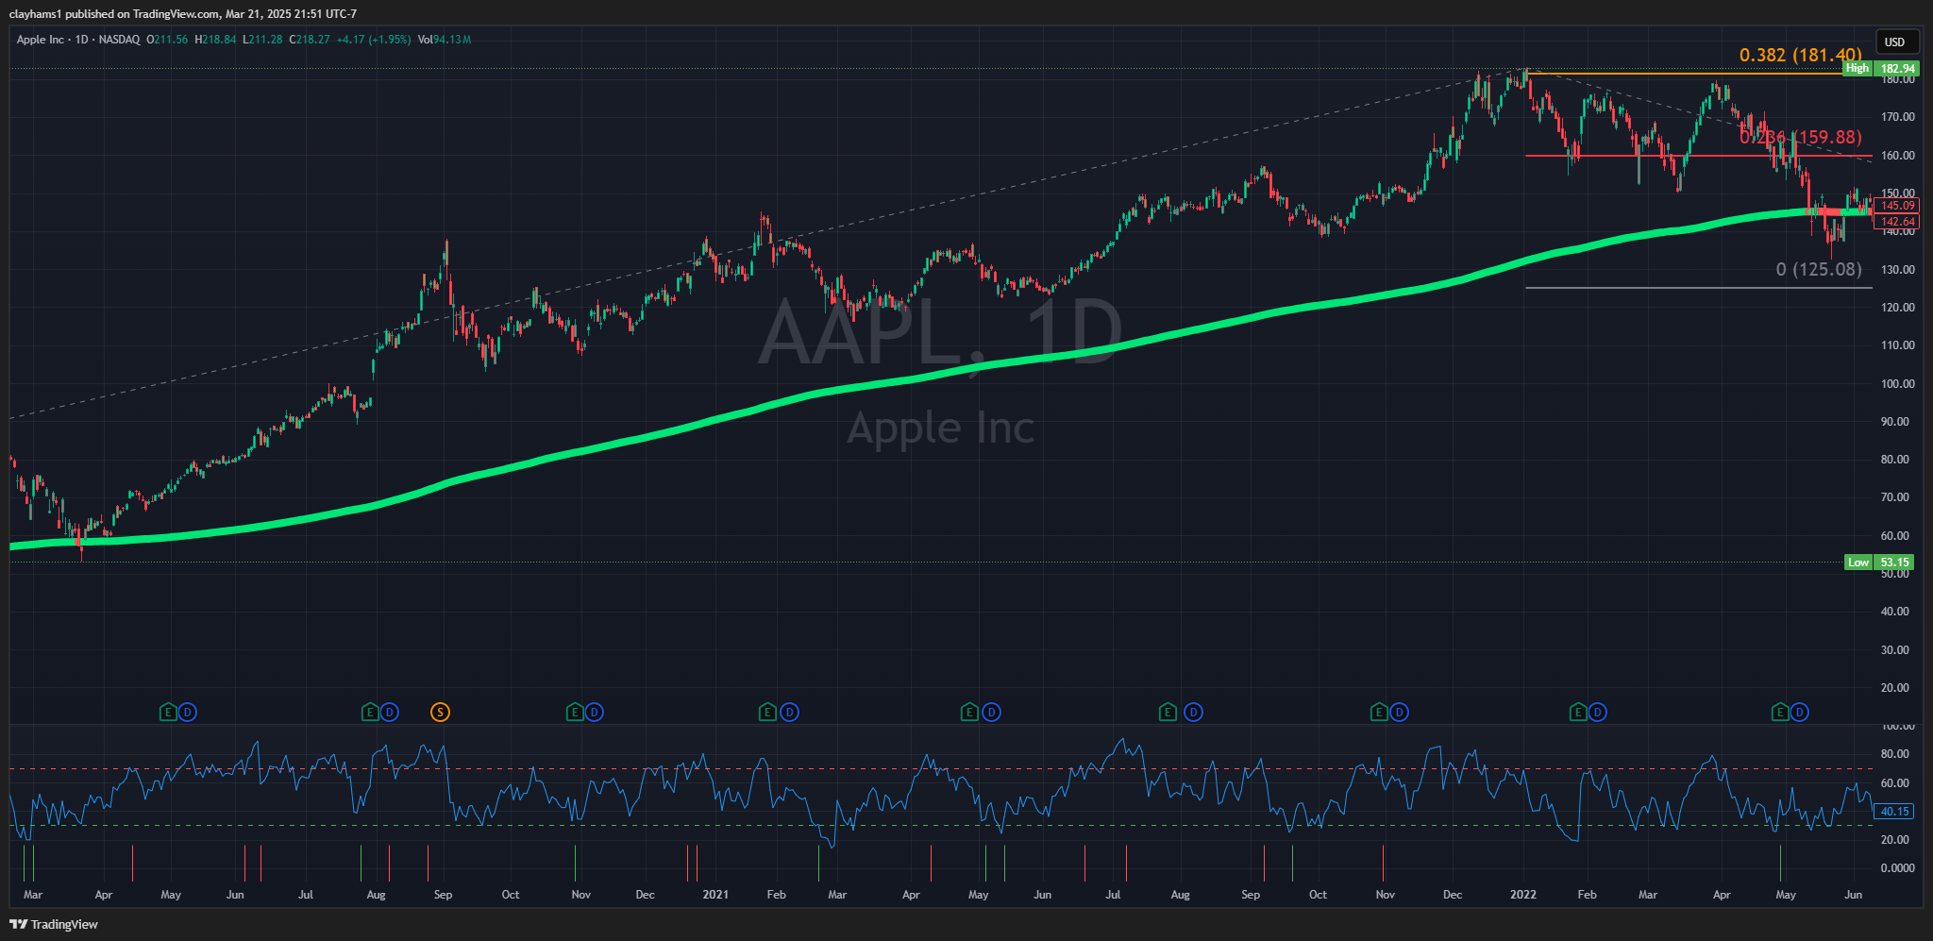The image size is (1933, 941).
Task: Select the earnings E icon above Nov 2020
Action: coord(574,712)
